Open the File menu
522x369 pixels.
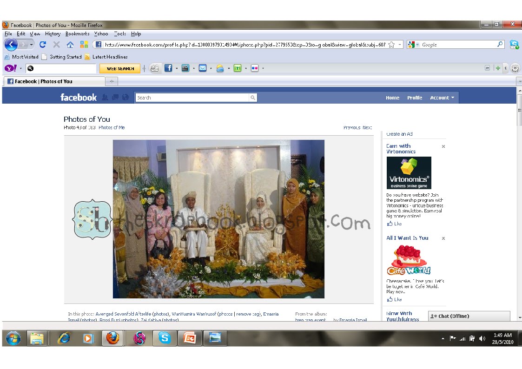(x=8, y=33)
